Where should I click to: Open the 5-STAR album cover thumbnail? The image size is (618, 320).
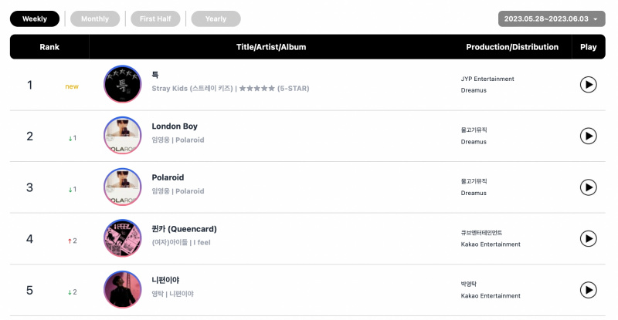[123, 84]
